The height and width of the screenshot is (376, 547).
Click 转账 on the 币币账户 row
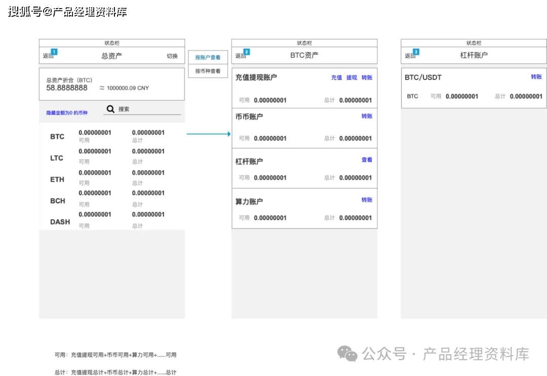[x=367, y=116]
